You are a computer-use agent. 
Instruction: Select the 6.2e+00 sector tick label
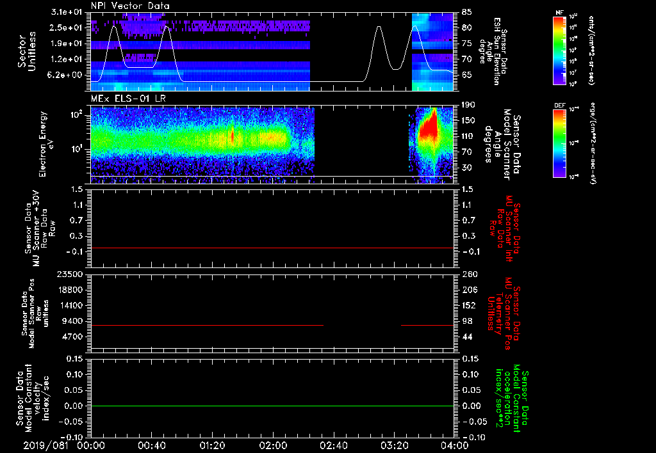click(66, 75)
